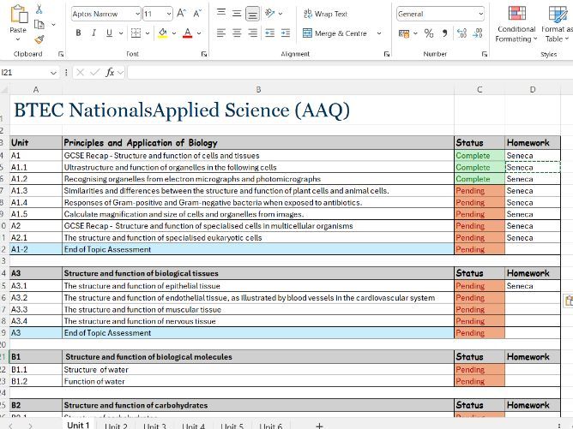This screenshot has width=573, height=429.
Task: Toggle Underline formatting
Action: [109, 33]
